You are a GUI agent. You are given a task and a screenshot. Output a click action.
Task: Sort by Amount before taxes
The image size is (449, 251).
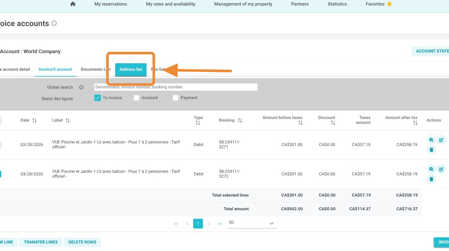[300, 123]
